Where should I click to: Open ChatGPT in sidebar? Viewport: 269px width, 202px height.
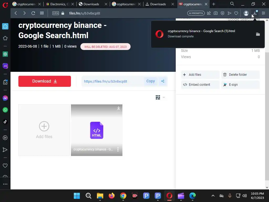click(x=5, y=54)
